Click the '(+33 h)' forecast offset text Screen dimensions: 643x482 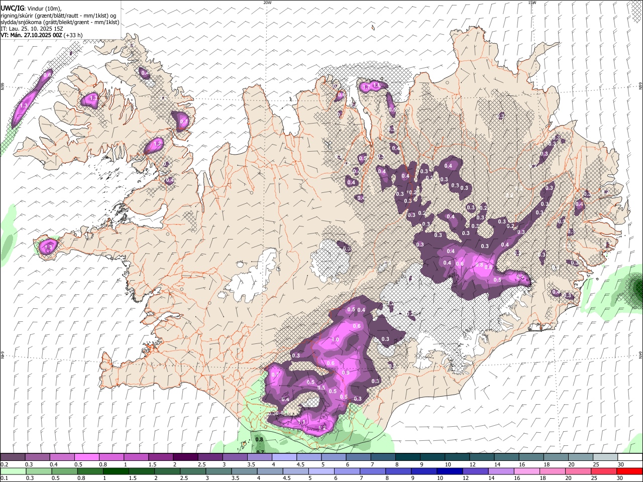[73, 35]
